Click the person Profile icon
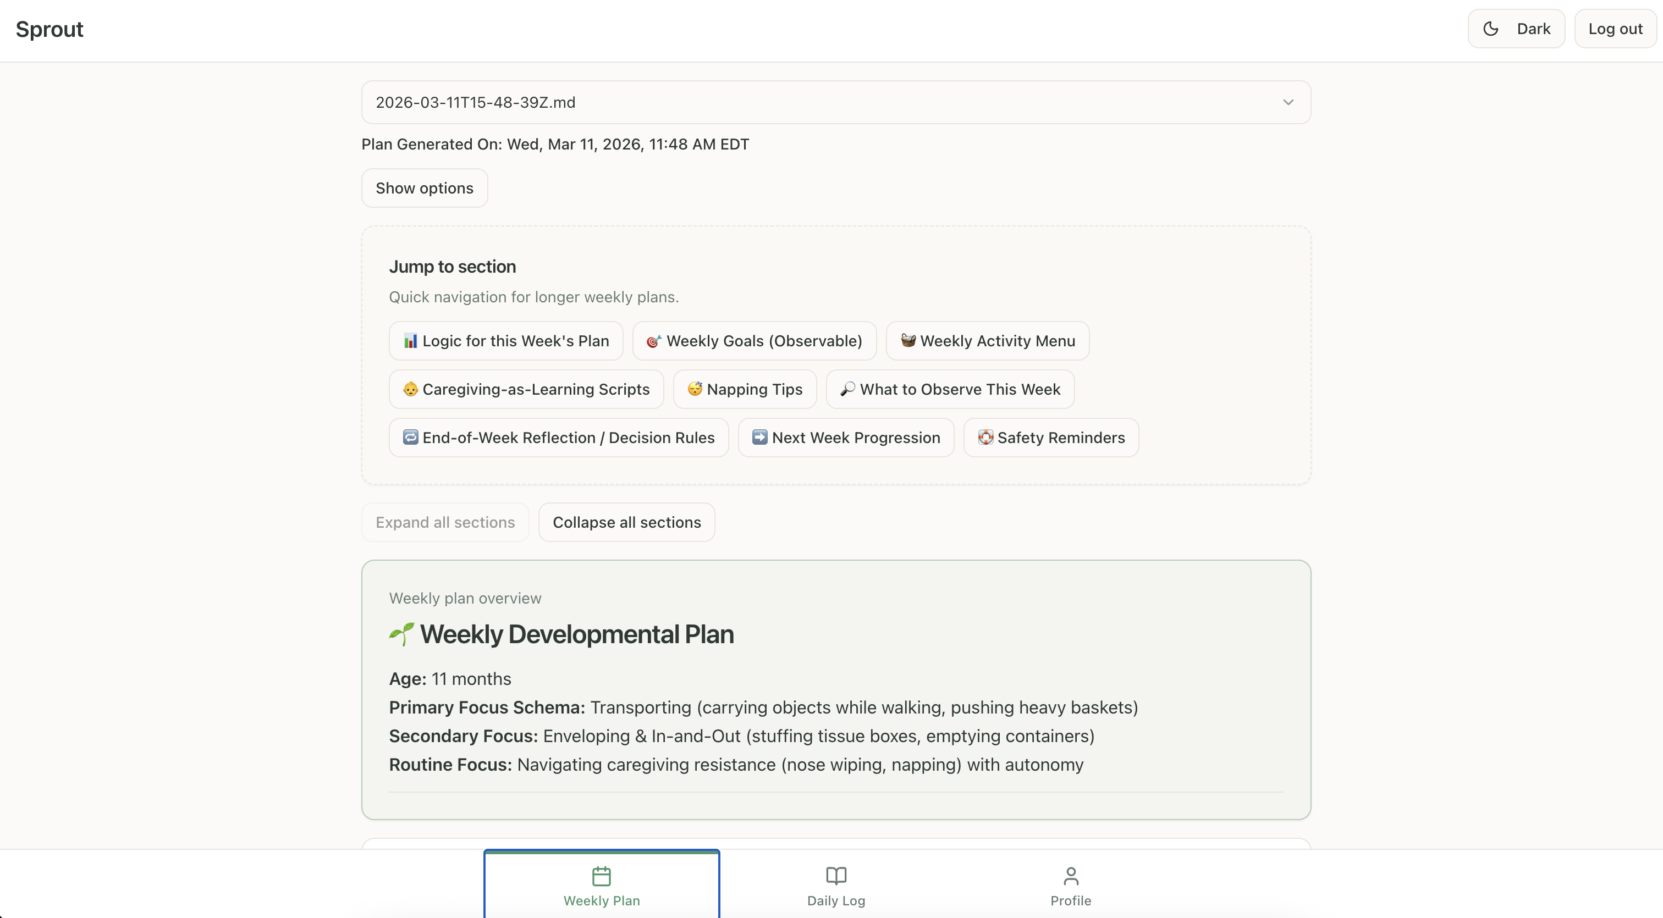 point(1070,876)
